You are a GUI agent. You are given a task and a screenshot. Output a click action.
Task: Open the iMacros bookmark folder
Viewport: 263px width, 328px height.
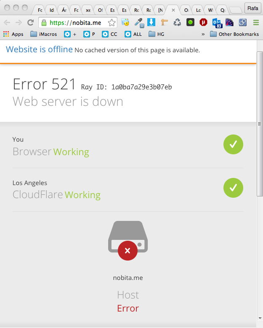[x=44, y=34]
